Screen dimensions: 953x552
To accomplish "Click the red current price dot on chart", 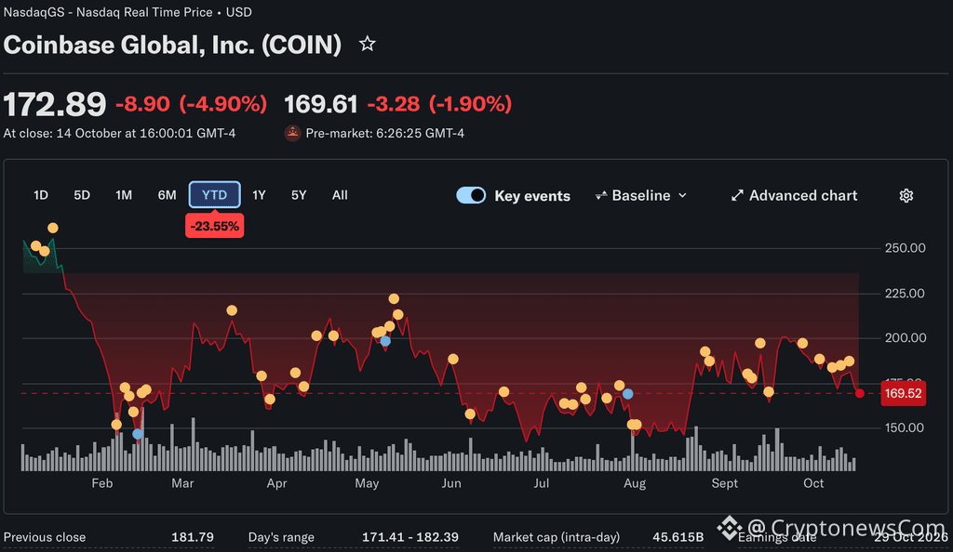I will [x=859, y=393].
